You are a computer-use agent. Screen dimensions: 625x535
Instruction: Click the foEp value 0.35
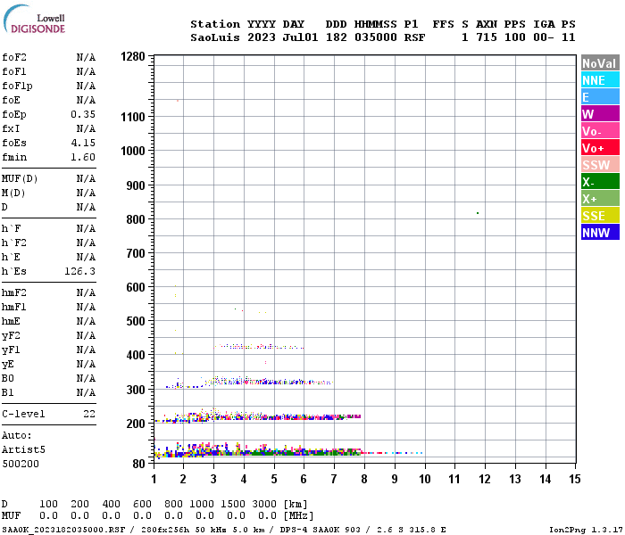[x=83, y=114]
